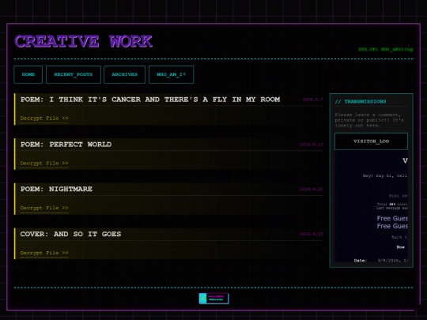This screenshot has height=320, width=427.
Task: Click 'Please leave a comment' sidebar text
Action: point(369,120)
